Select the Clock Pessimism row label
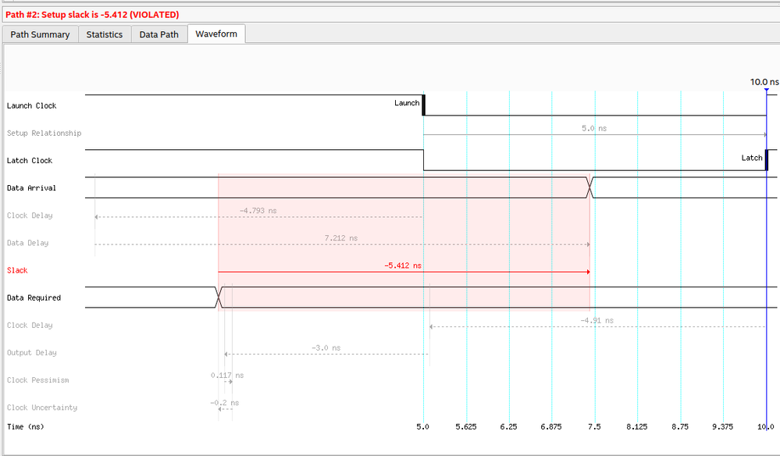780x456 pixels. [x=38, y=380]
